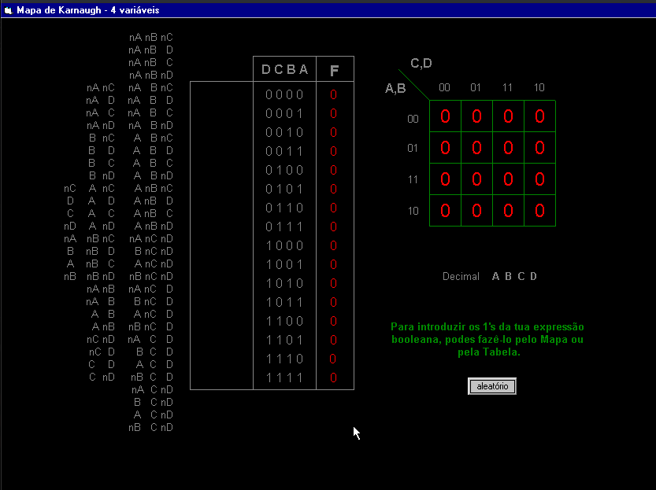Change F output of row 1101
This screenshot has height=490, width=656.
click(x=334, y=340)
